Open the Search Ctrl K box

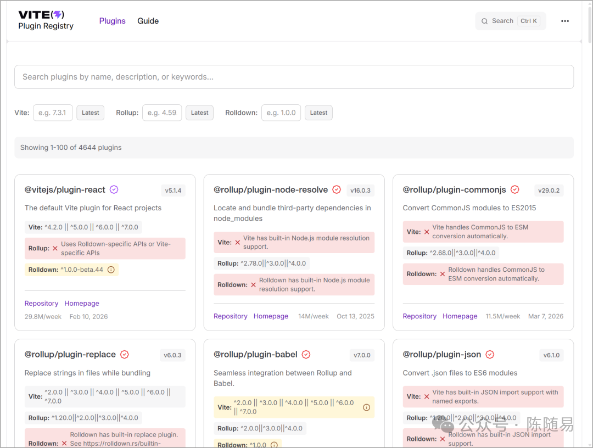point(510,21)
